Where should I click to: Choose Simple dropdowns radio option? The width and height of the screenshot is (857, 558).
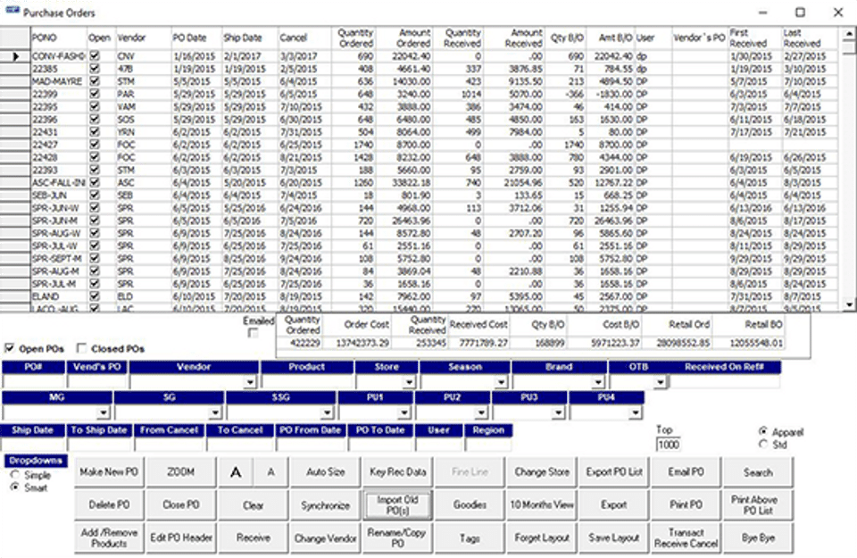pos(15,475)
